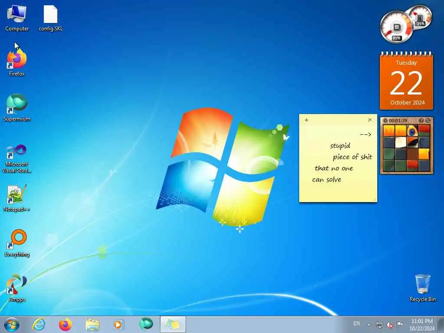The width and height of the screenshot is (444, 333).
Task: Open the Windows Start menu orb
Action: click(x=12, y=324)
